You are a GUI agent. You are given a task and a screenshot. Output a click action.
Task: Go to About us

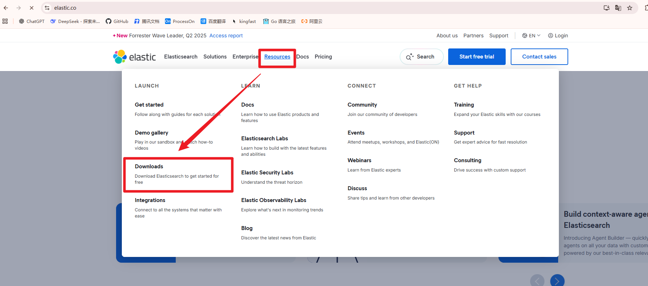coord(447,36)
